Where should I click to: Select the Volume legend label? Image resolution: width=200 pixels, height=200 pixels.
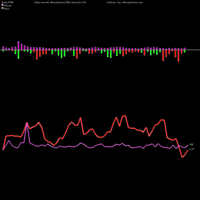click(8, 6)
